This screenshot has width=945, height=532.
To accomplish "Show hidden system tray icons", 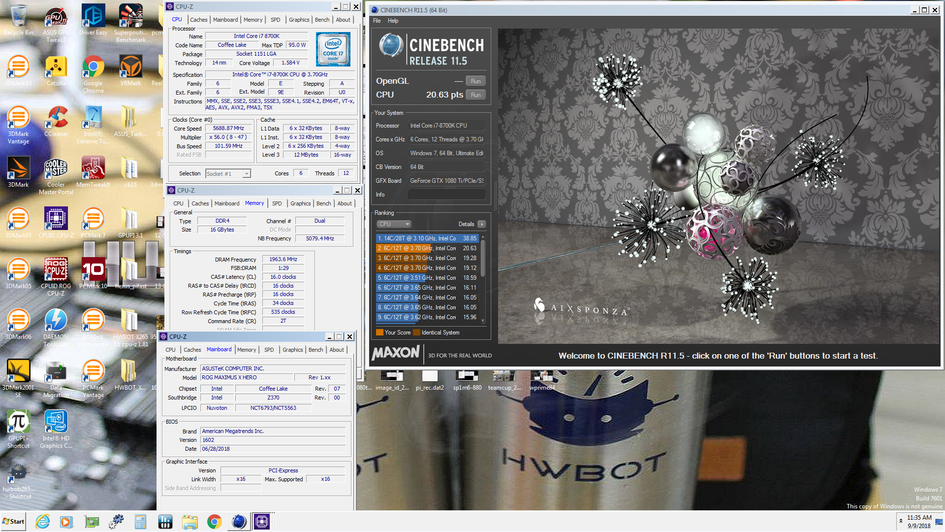I will click(x=901, y=521).
